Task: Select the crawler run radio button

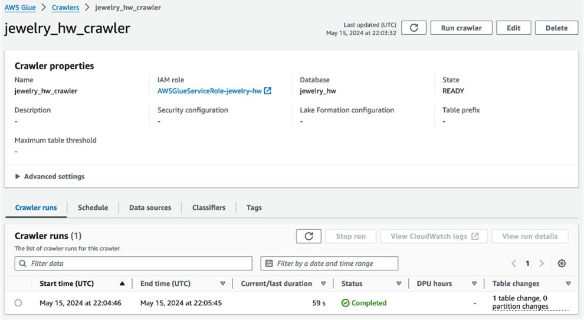Action: pyautogui.click(x=18, y=303)
